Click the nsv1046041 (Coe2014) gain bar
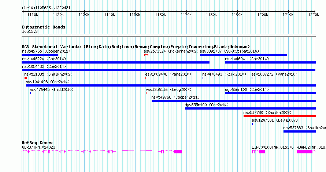The image size is (326, 172). click(270, 62)
